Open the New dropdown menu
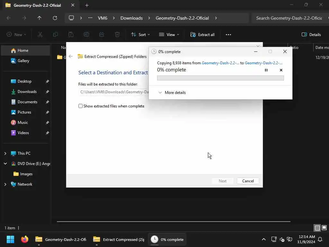329x247 pixels. coord(16,35)
